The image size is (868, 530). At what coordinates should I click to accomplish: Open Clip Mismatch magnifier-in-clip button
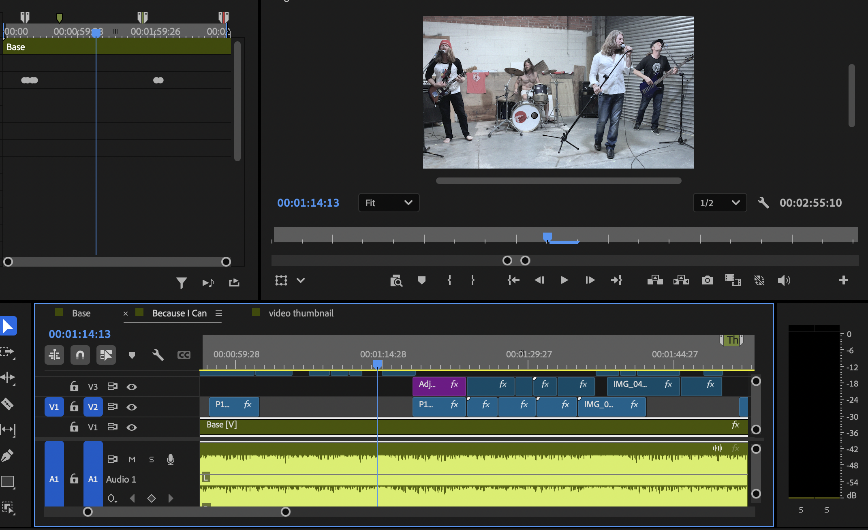396,280
